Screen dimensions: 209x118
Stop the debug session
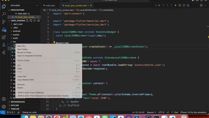184,5
